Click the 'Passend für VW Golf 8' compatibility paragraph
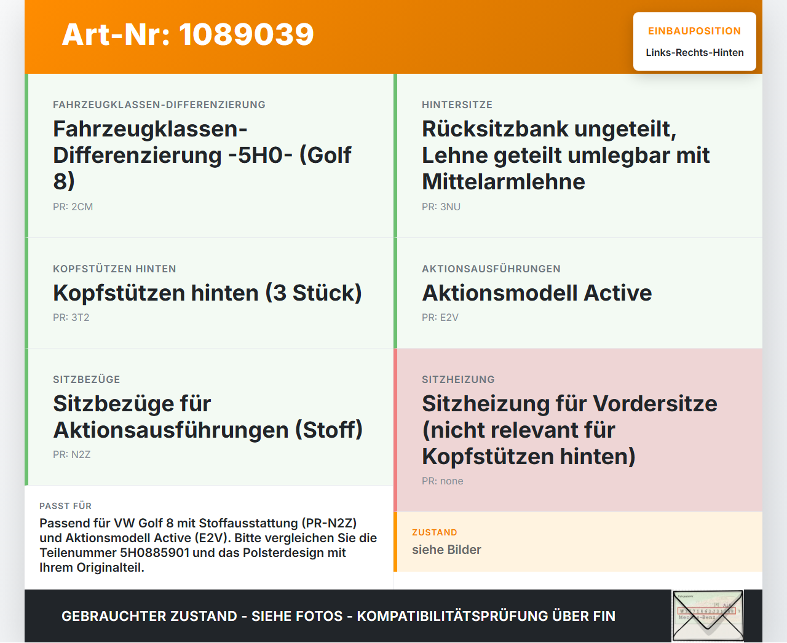Screen dimensions: 787x643 pos(208,545)
